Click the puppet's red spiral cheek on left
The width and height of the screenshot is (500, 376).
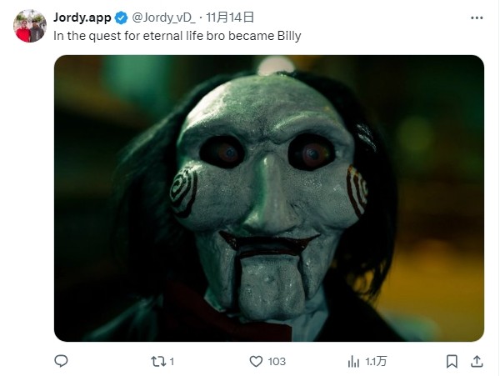[x=183, y=193]
